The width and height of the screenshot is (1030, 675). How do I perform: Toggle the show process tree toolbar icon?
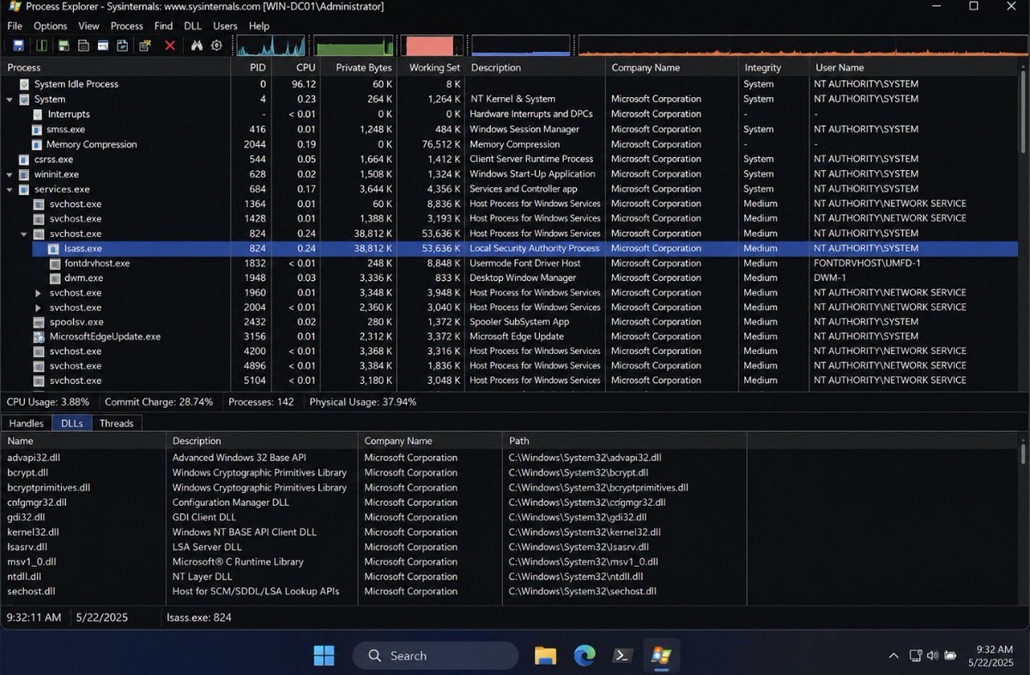83,46
